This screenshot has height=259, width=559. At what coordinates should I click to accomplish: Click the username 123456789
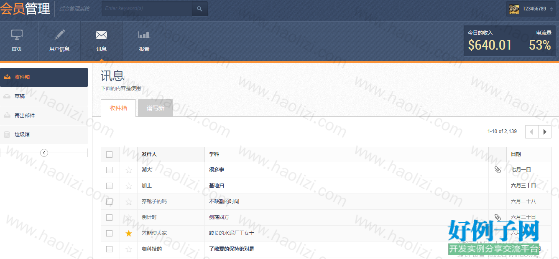534,9
